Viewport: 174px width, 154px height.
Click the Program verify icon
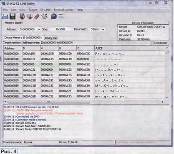[45, 17]
